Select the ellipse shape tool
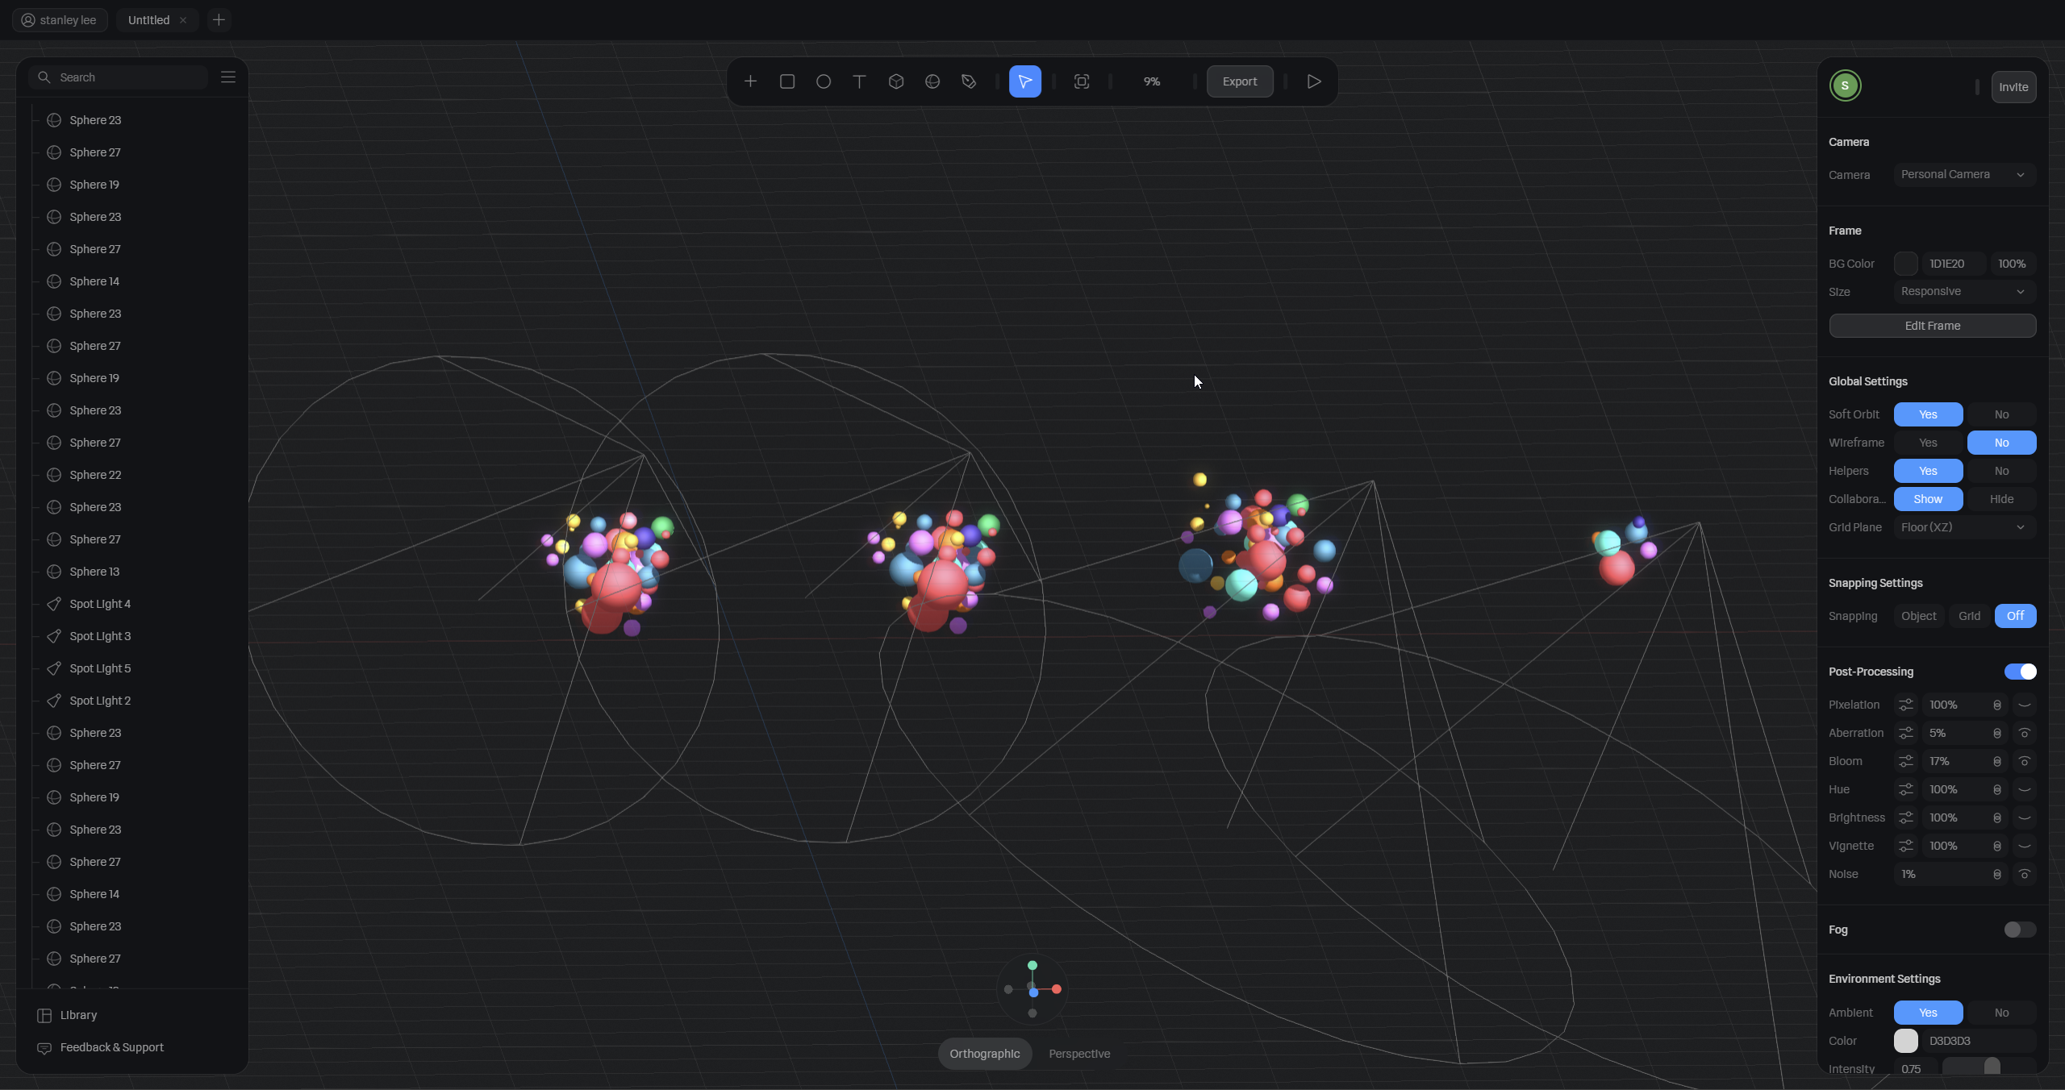The height and width of the screenshot is (1090, 2065). [823, 81]
